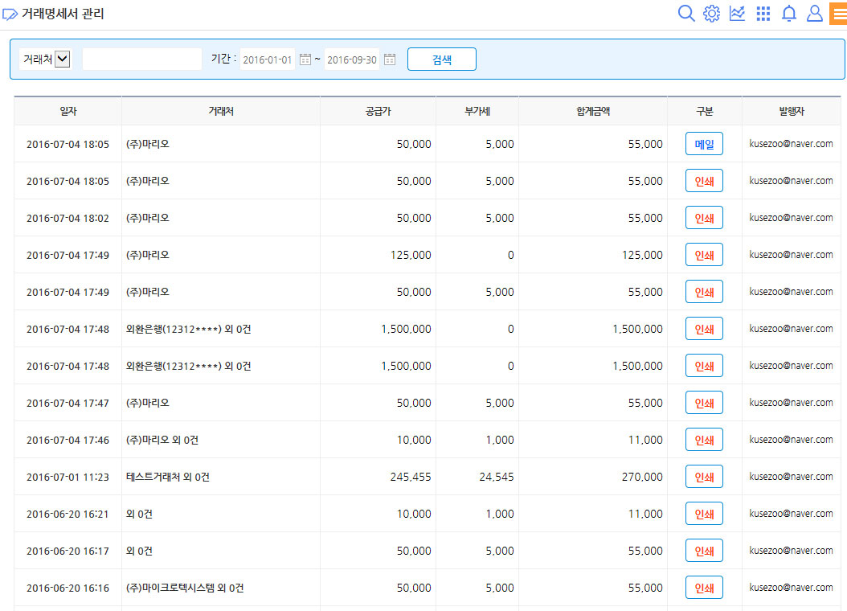Open the statistics chart icon
The width and height of the screenshot is (847, 611).
738,13
